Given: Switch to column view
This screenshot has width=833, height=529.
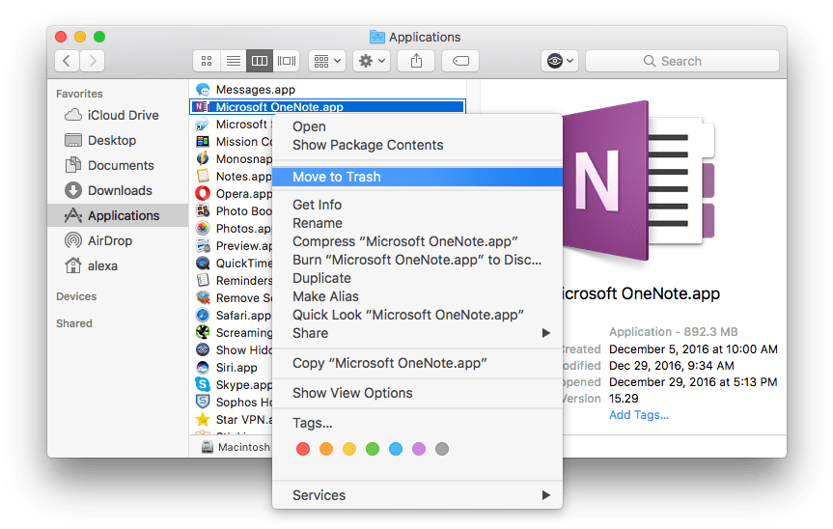Looking at the screenshot, I should (x=260, y=61).
